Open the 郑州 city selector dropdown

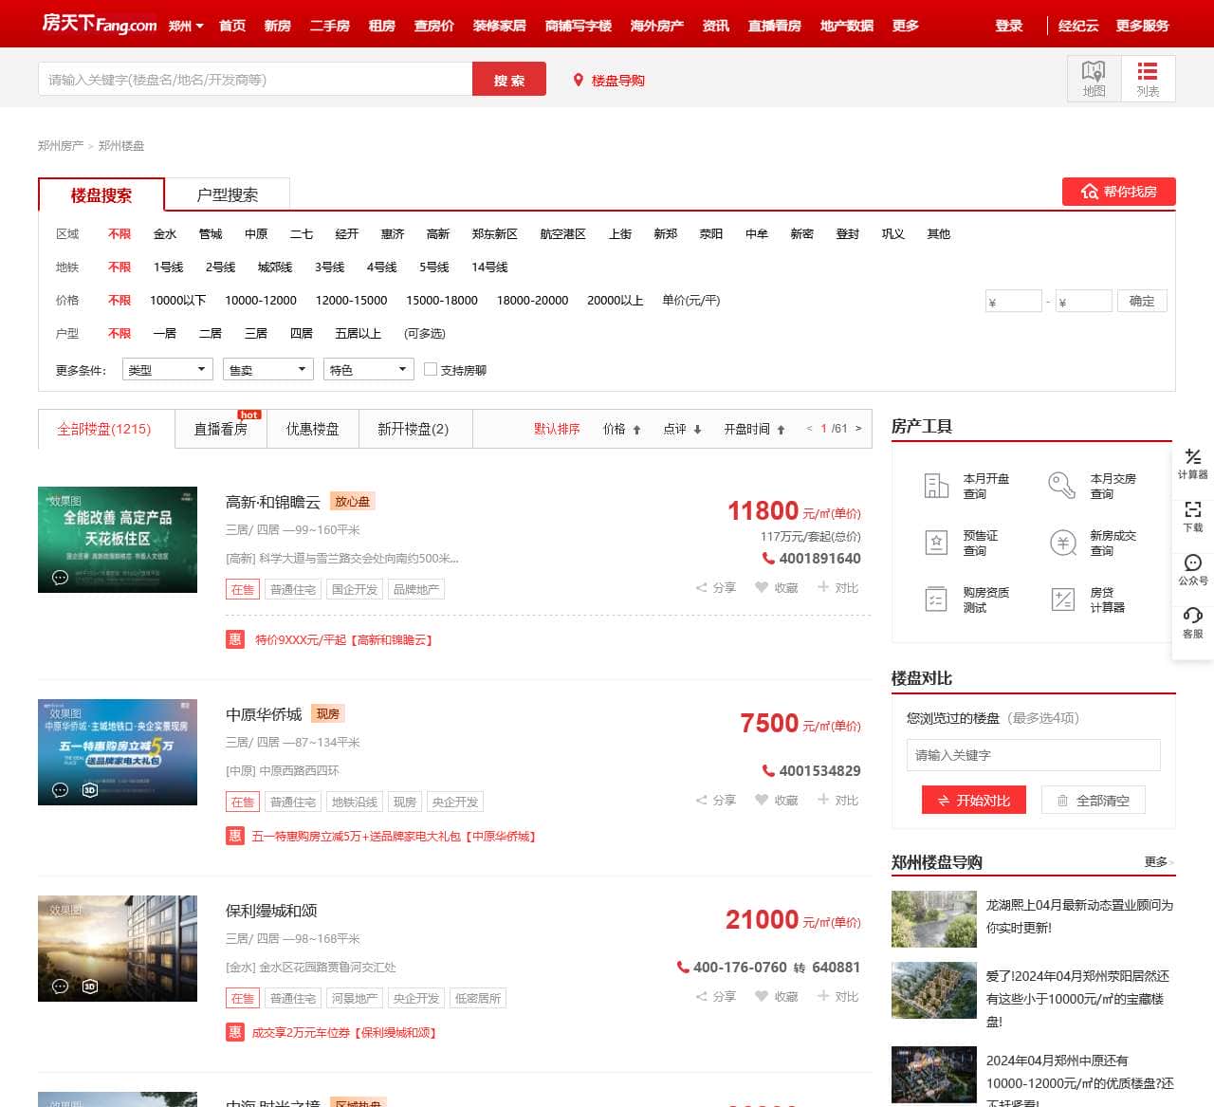coord(186,26)
